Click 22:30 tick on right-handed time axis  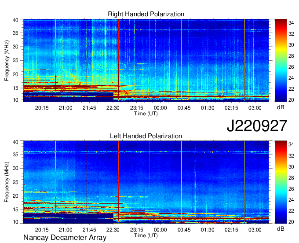click(x=113, y=108)
